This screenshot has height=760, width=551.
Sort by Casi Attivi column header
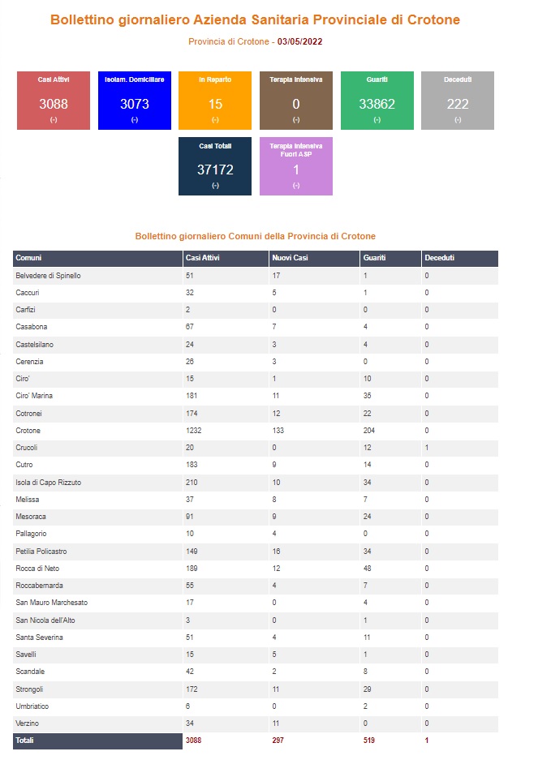(226, 259)
